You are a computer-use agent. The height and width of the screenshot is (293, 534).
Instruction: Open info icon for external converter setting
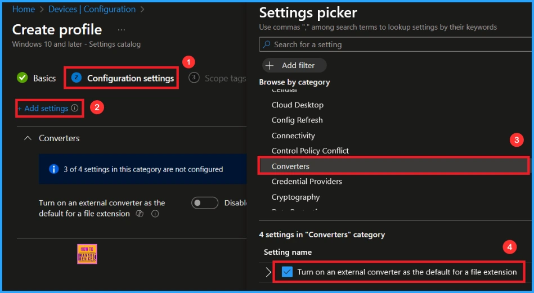(x=155, y=214)
